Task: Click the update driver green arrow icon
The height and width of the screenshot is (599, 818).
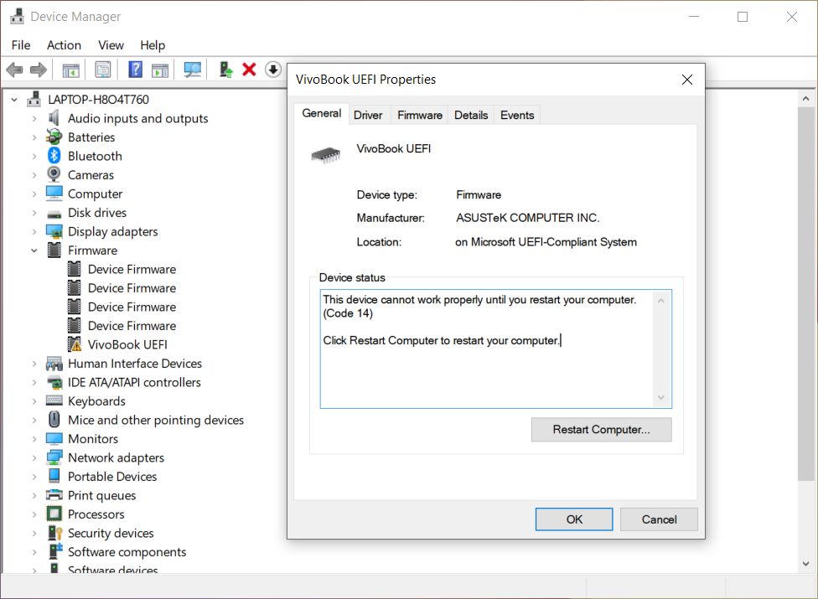Action: point(226,70)
